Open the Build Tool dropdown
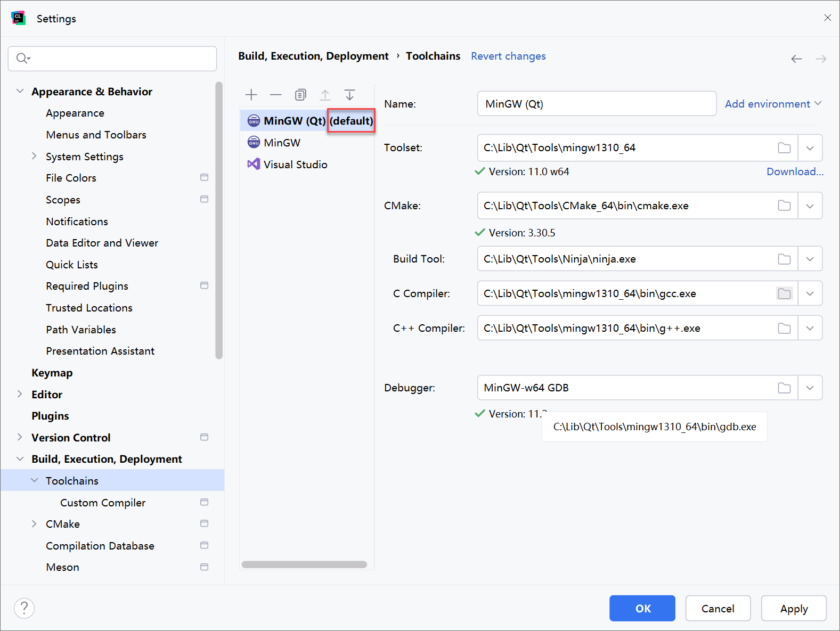This screenshot has height=631, width=840. pos(810,259)
